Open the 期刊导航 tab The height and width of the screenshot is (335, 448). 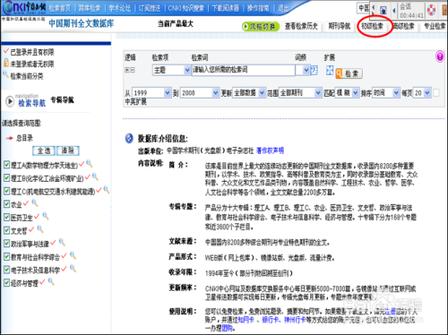[340, 26]
